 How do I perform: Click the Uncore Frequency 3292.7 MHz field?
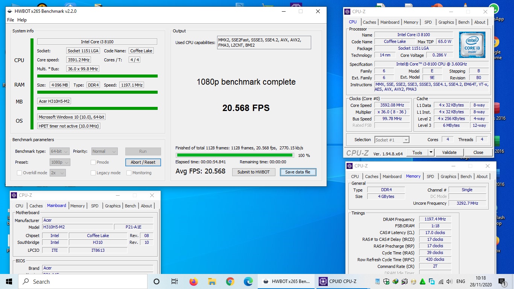tap(467, 203)
